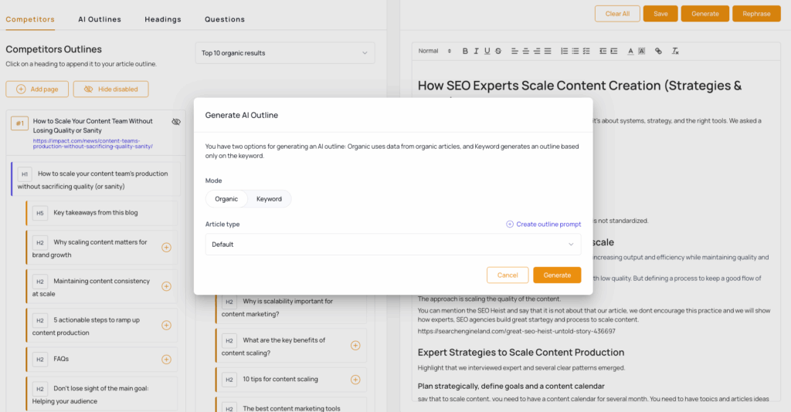791x412 pixels.
Task: Toggle bold formatting in editor toolbar
Action: point(465,51)
